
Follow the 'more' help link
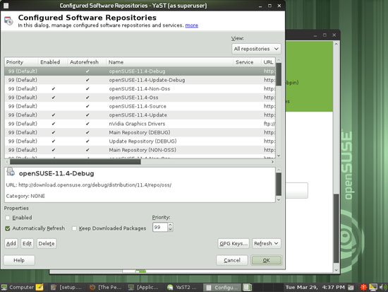pyautogui.click(x=191, y=25)
